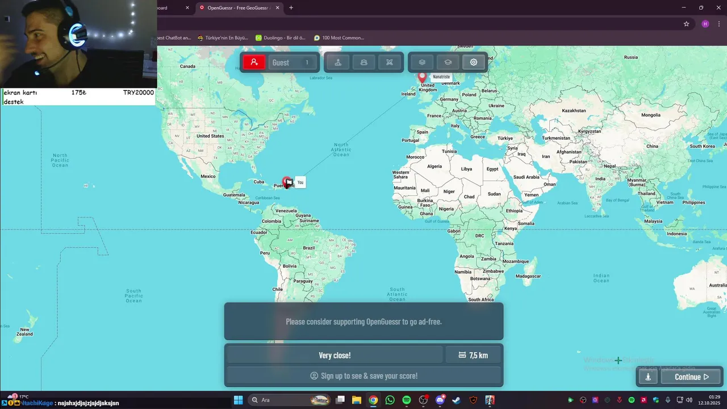Click the Chrome taskbar icon
The height and width of the screenshot is (409, 727).
coord(373,400)
